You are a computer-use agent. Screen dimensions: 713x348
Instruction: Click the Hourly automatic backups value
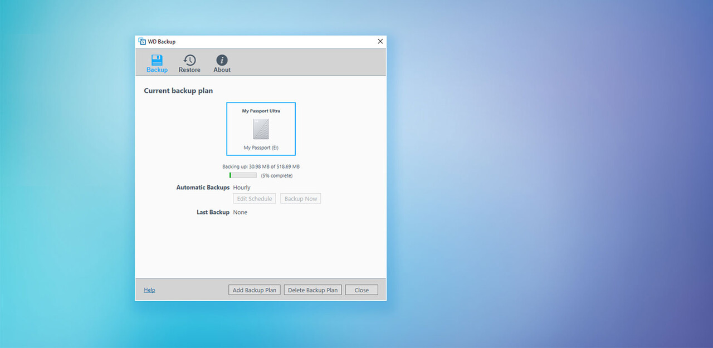tap(242, 188)
